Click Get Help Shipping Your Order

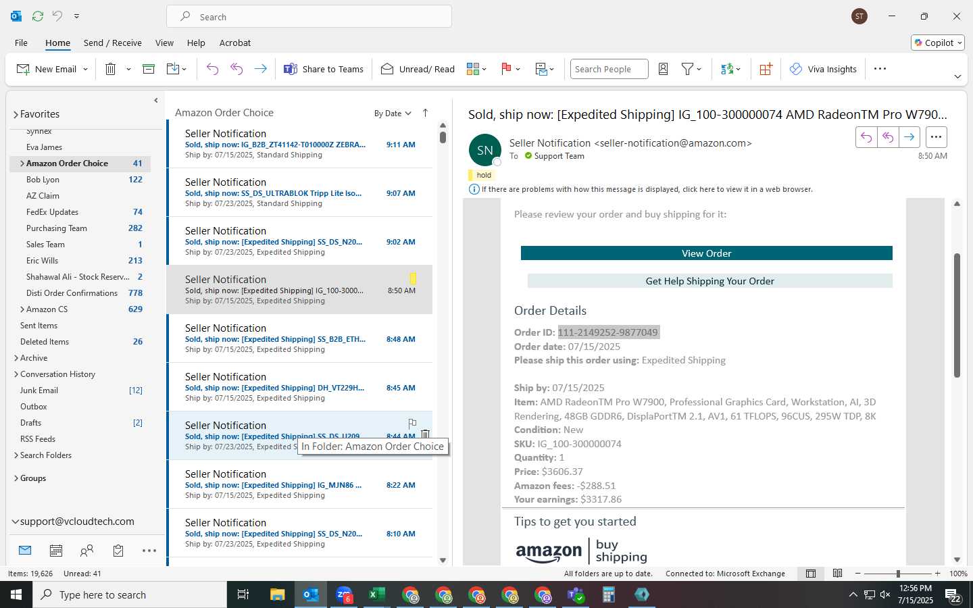tap(709, 281)
